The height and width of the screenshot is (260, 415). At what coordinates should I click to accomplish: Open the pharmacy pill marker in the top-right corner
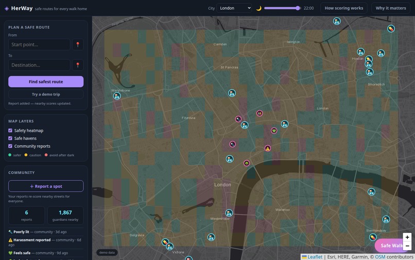pos(391,28)
